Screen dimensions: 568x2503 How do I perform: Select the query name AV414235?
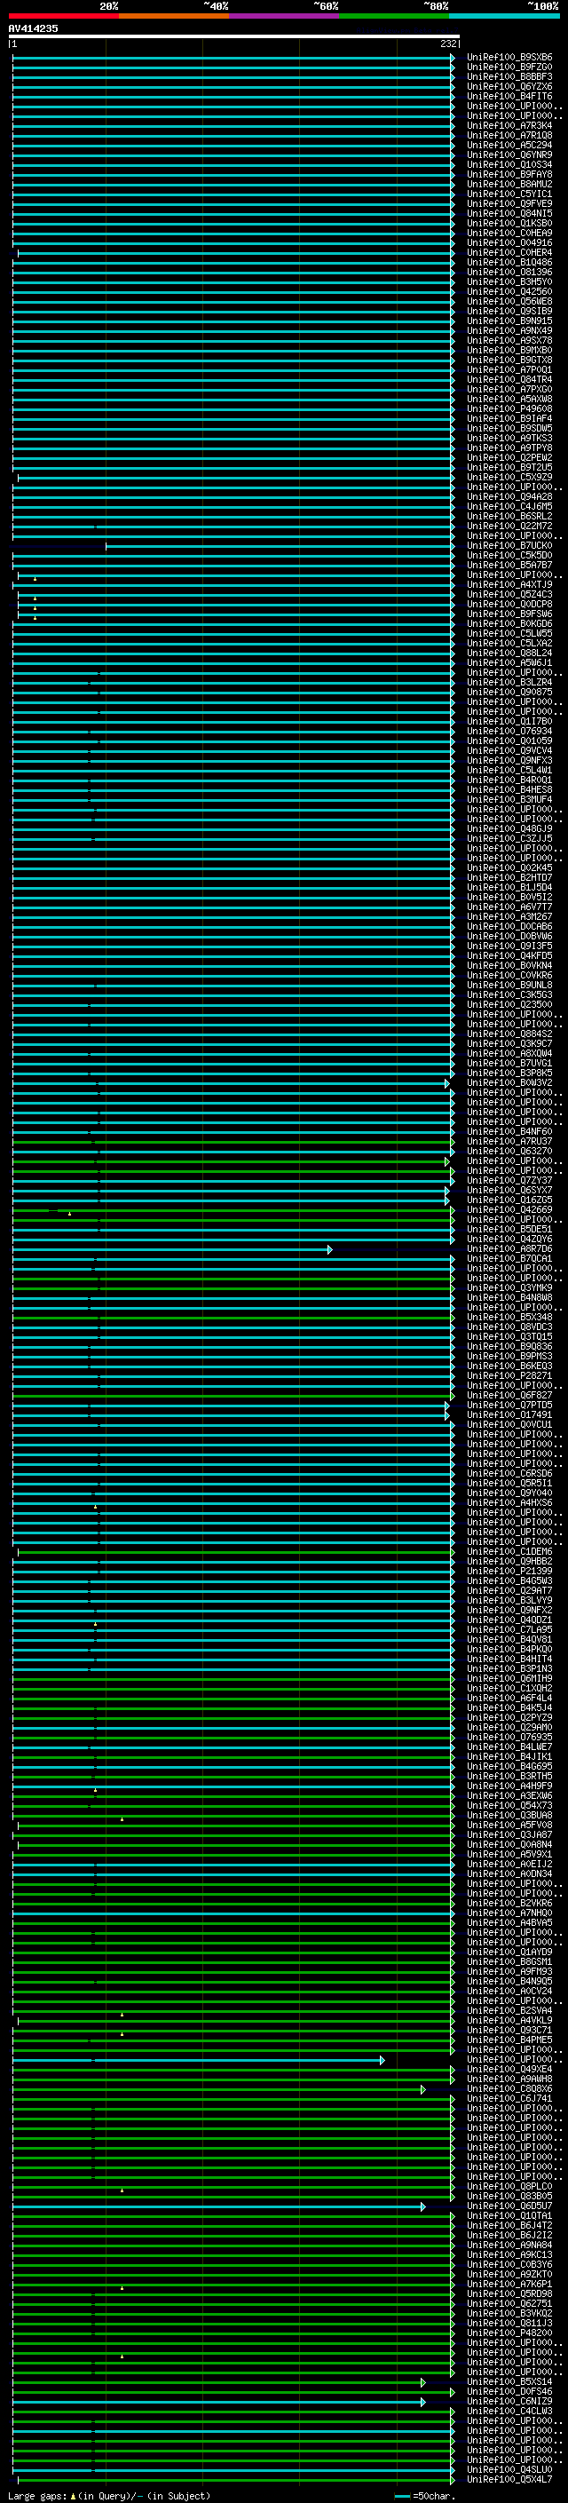click(33, 28)
